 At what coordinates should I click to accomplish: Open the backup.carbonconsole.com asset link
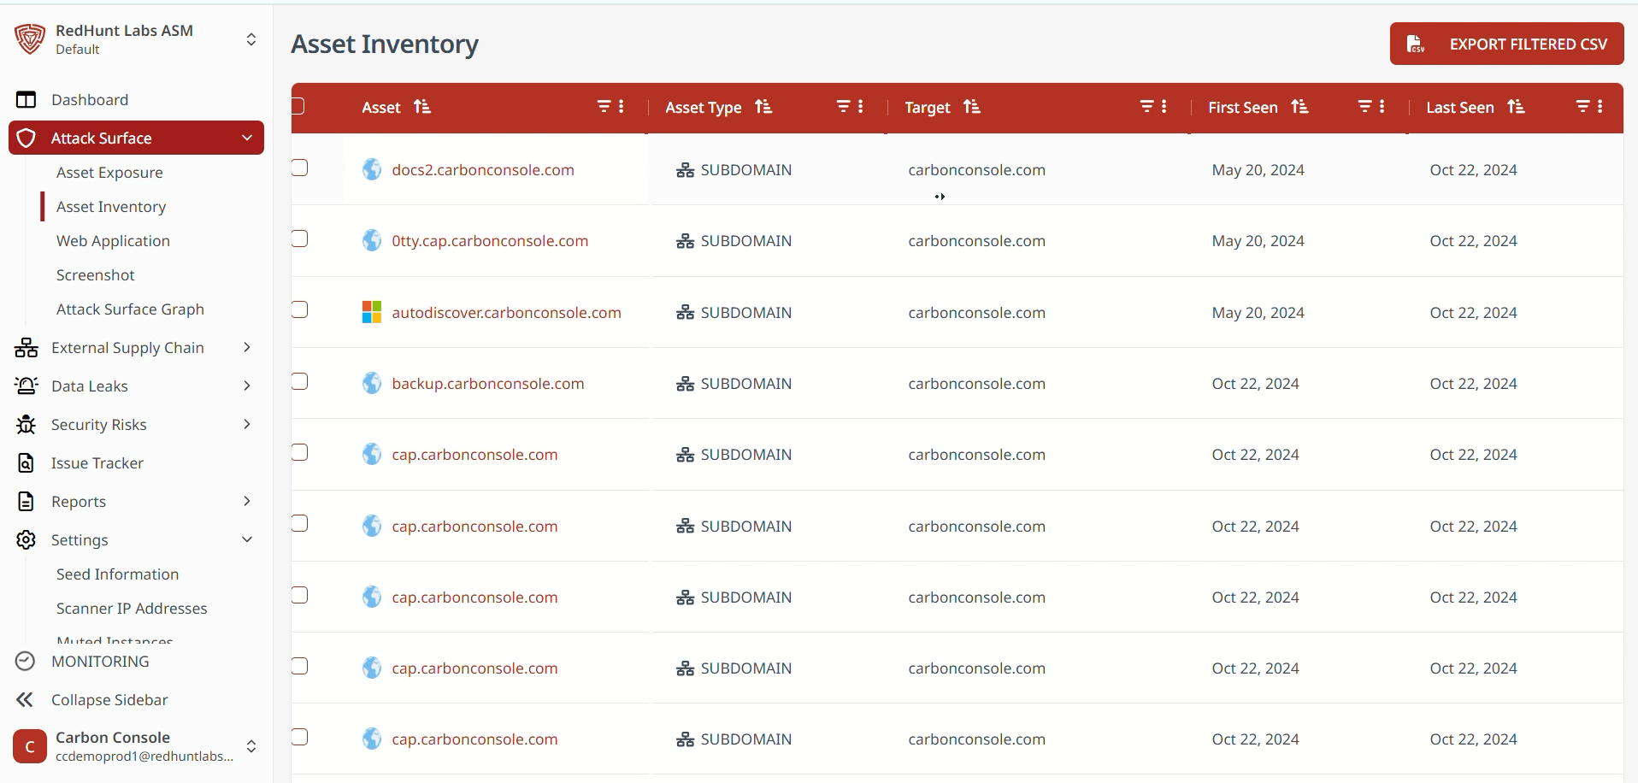pos(488,384)
